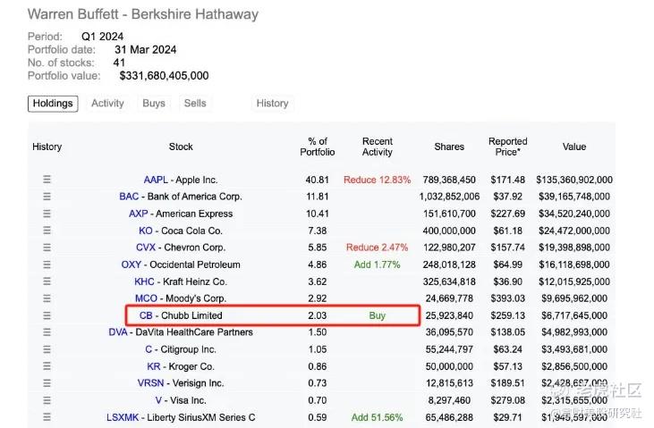Click Chubb Limited price $259.13
Screen dimensions: 654x428
(507, 315)
